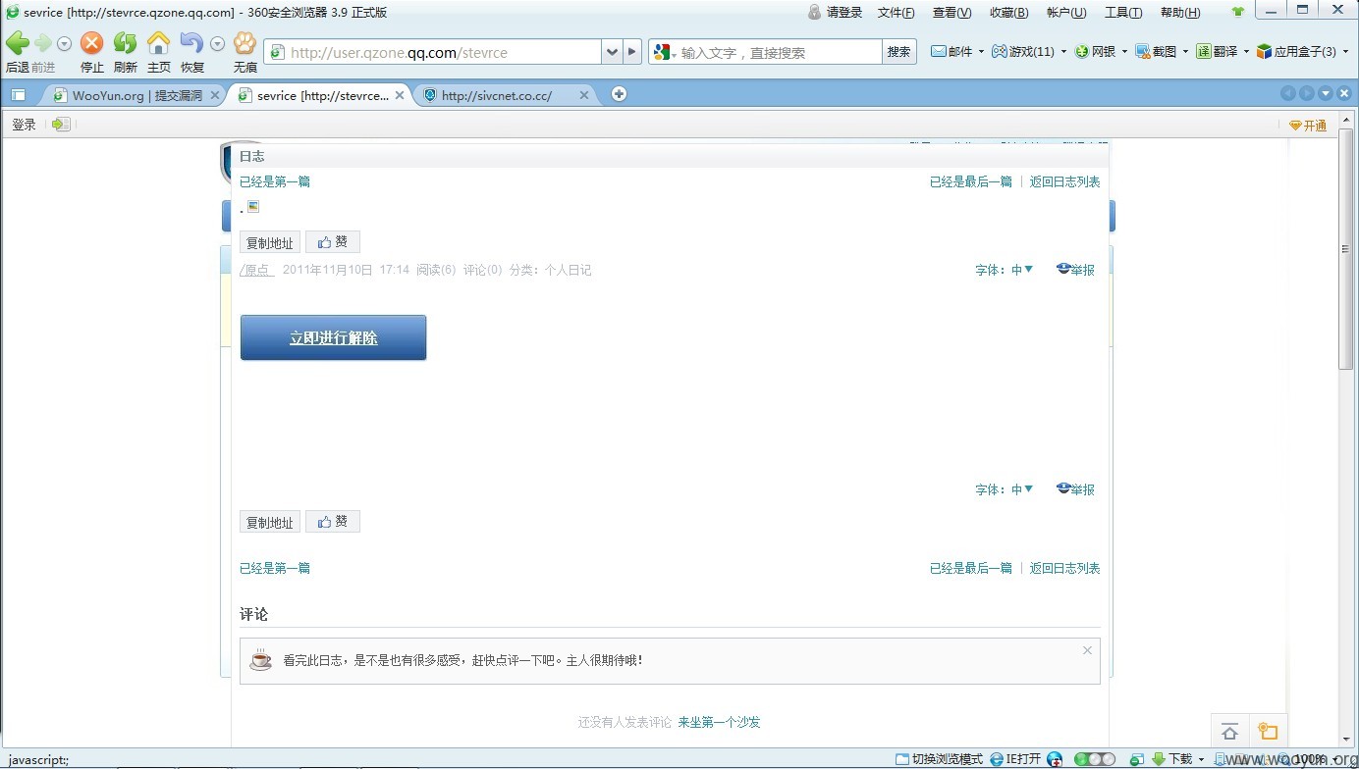Click the lower 复制地址 button
Viewport: 1359px width, 769px height.
[x=270, y=522]
